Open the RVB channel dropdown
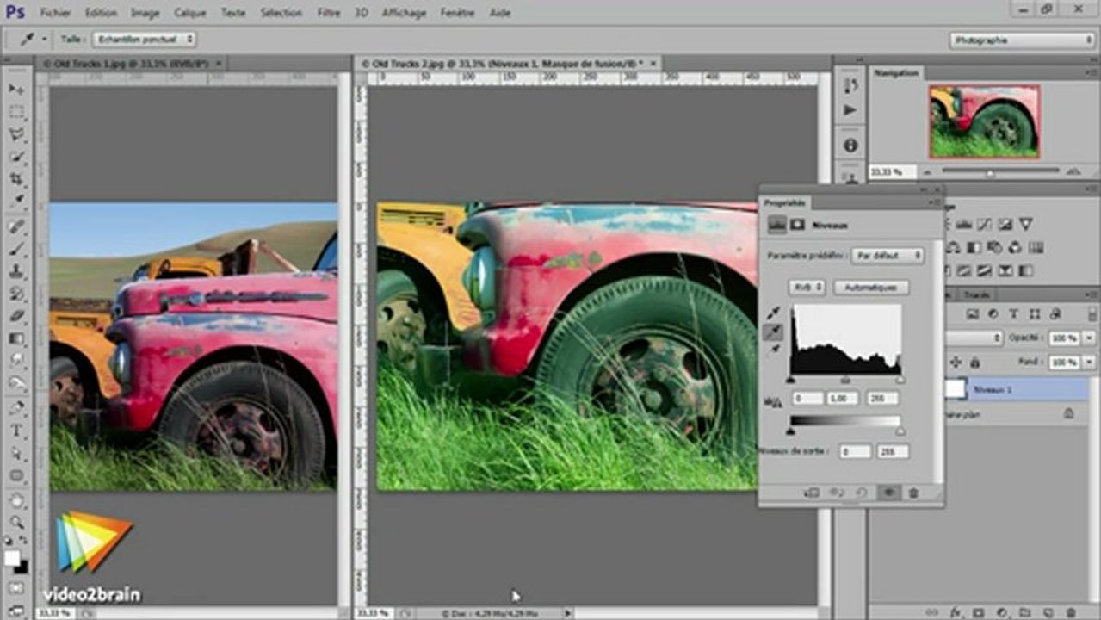Viewport: 1101px width, 620px height. click(x=807, y=287)
